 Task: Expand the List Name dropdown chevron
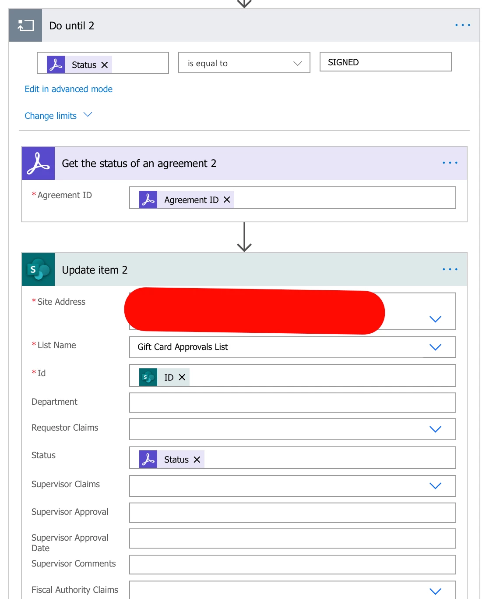pos(435,347)
